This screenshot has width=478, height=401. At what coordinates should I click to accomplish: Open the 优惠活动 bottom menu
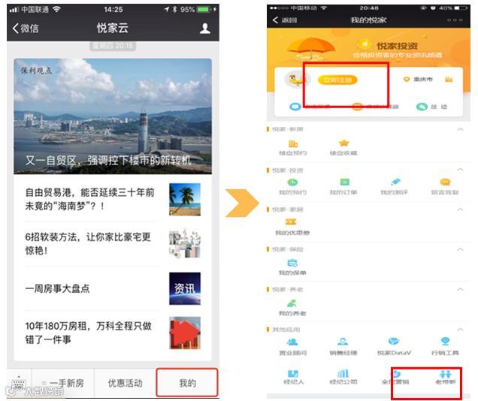click(125, 383)
